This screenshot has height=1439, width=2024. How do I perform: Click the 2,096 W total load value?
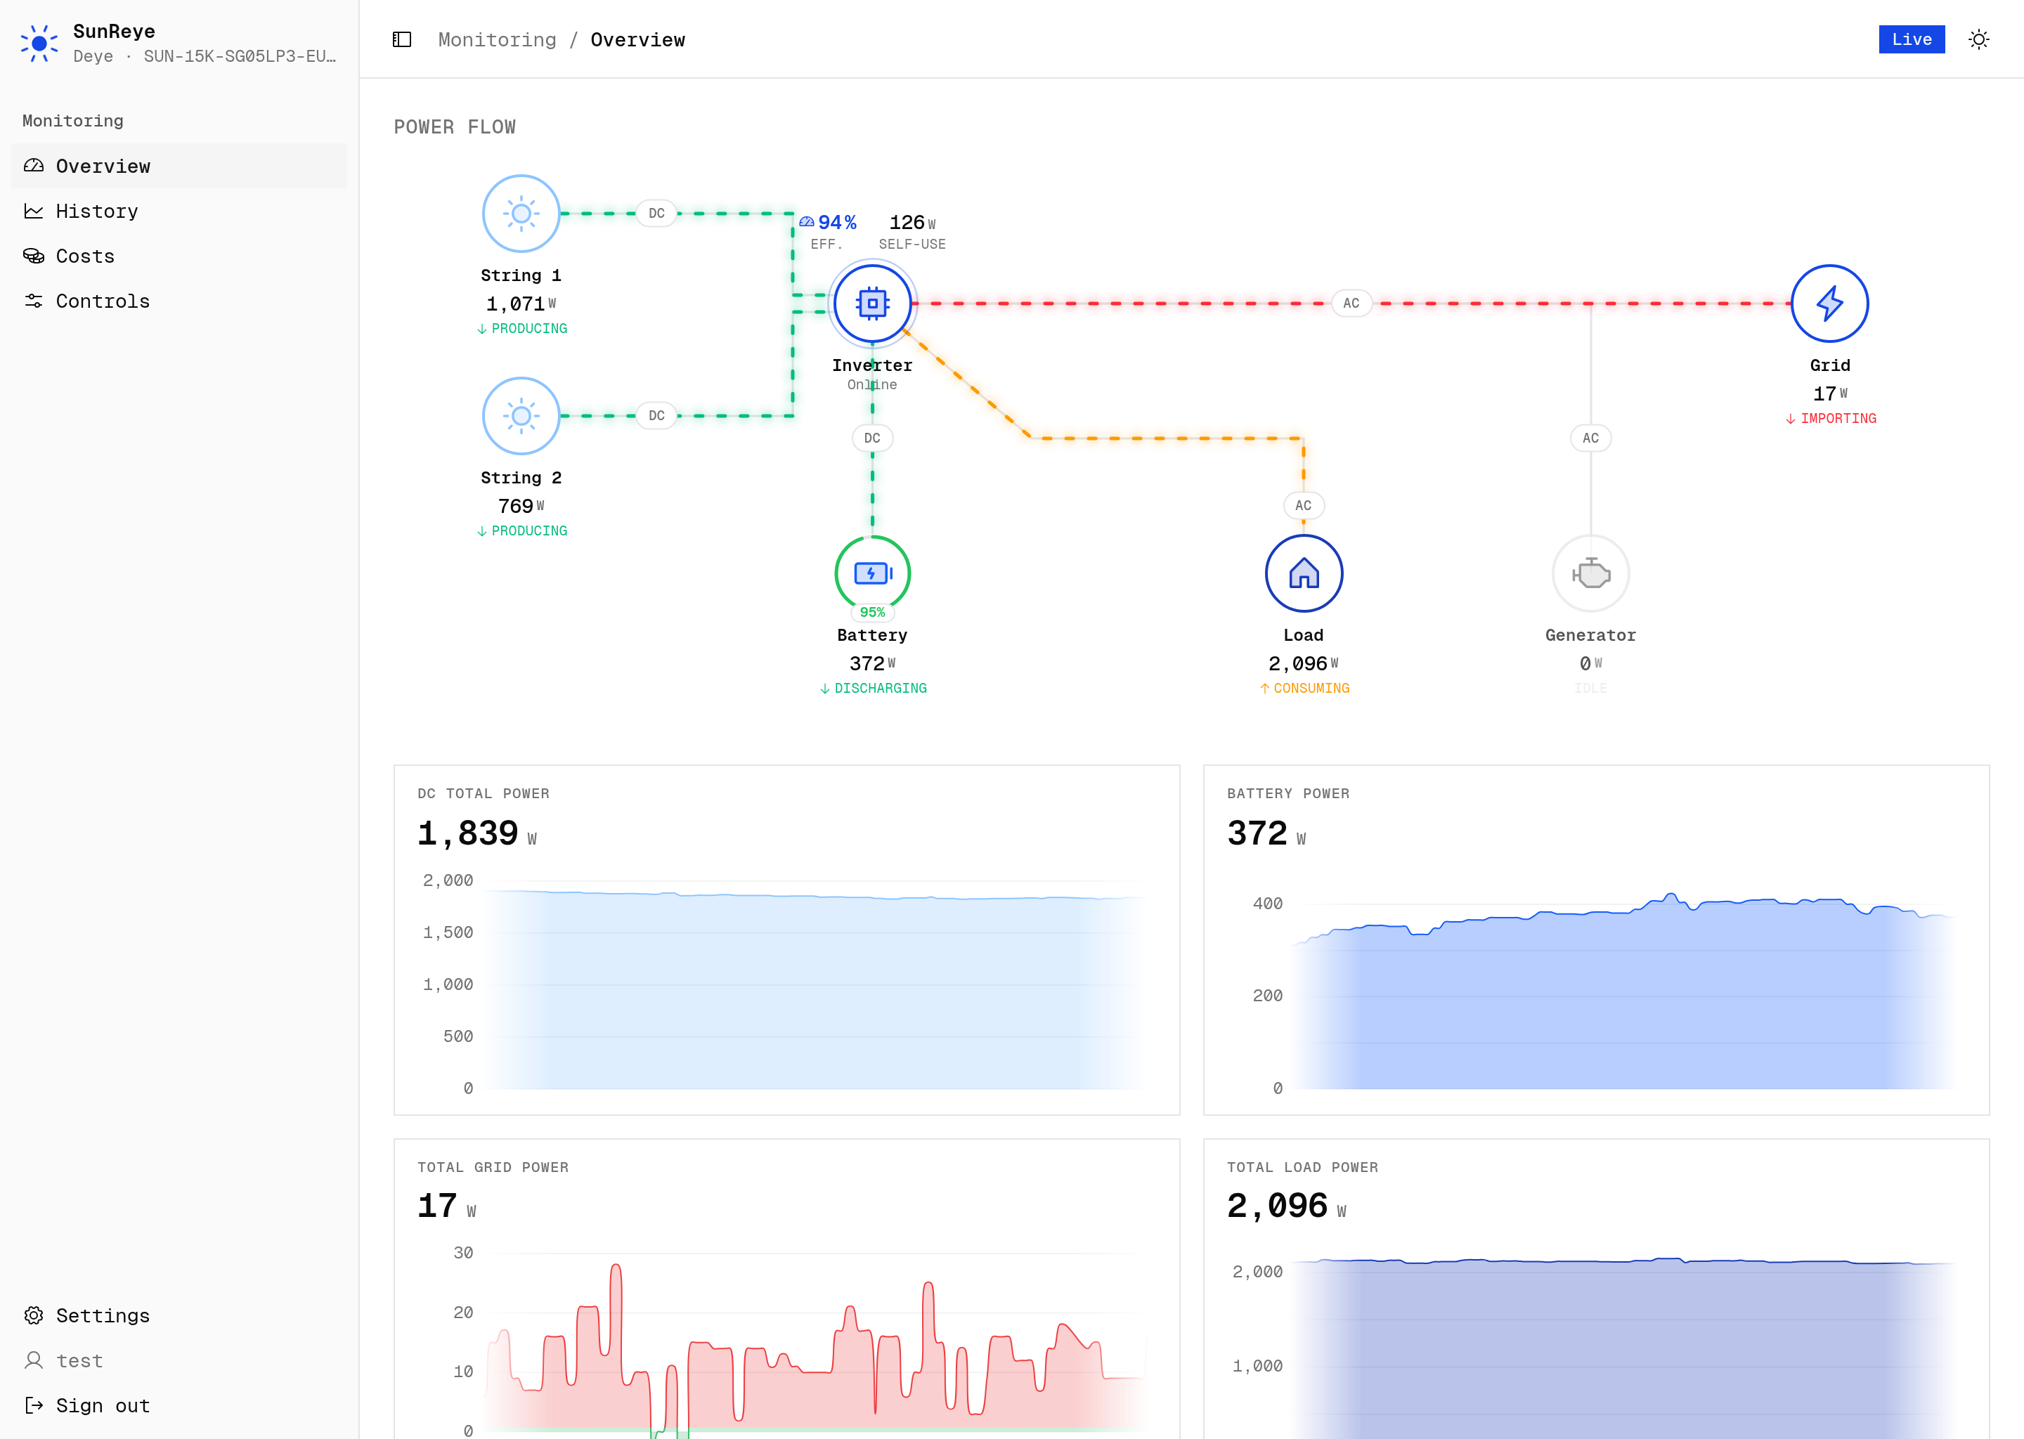(1287, 1207)
